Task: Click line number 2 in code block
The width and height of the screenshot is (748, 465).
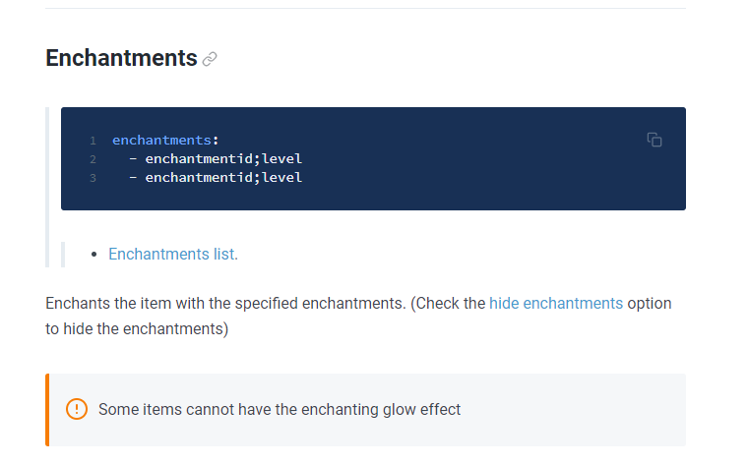Action: (x=93, y=159)
